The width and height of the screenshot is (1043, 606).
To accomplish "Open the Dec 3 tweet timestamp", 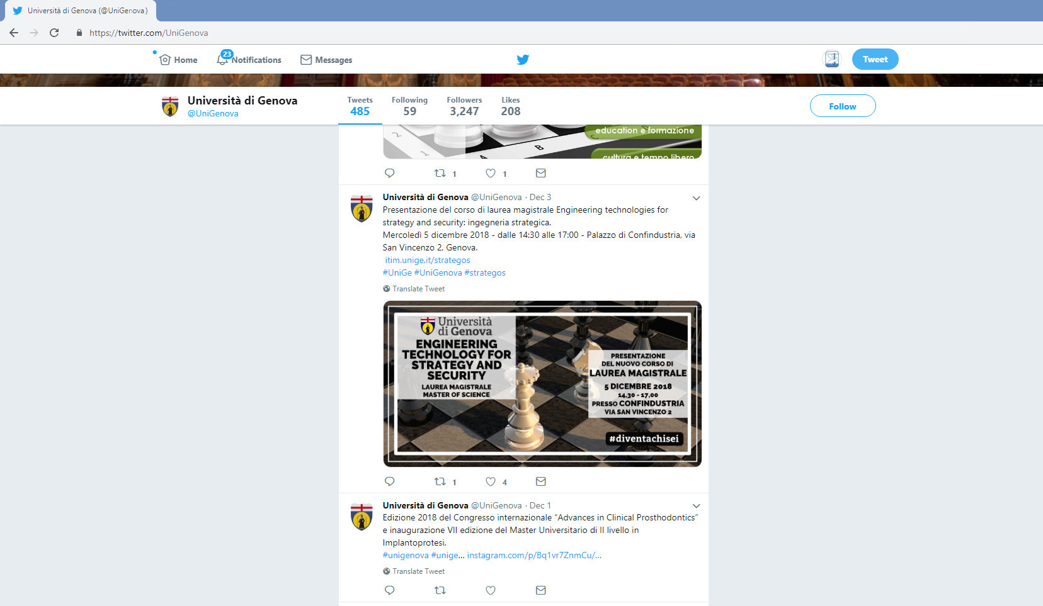I will pos(540,197).
